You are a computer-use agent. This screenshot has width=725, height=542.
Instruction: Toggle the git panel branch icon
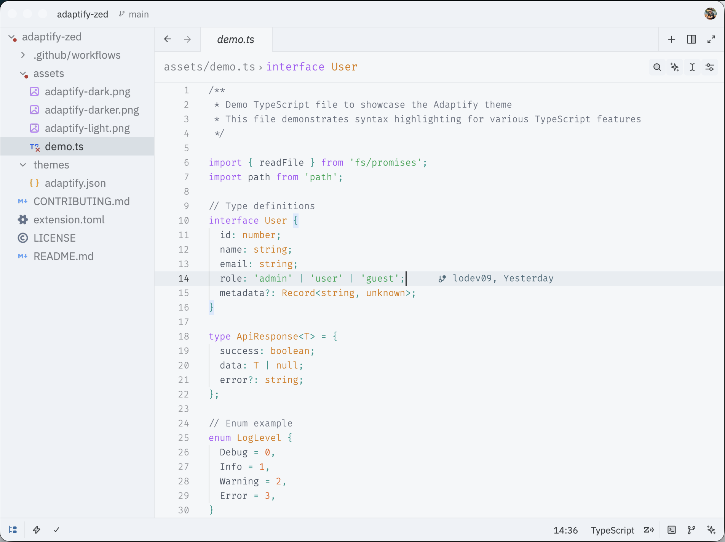point(691,530)
